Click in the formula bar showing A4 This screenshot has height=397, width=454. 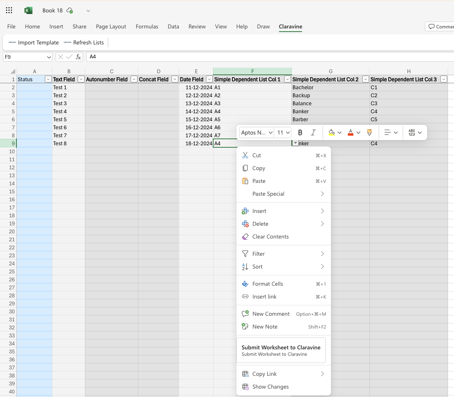[269, 57]
